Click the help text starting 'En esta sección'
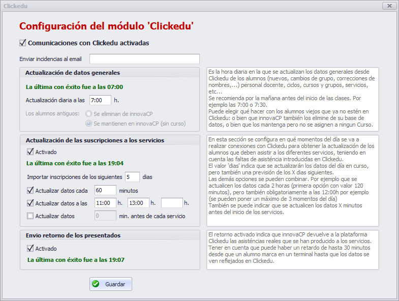This screenshot has width=399, height=301. [293, 181]
